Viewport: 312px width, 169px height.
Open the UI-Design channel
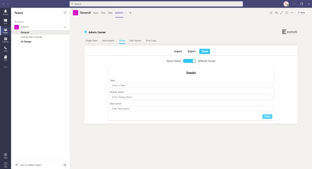pos(26,41)
